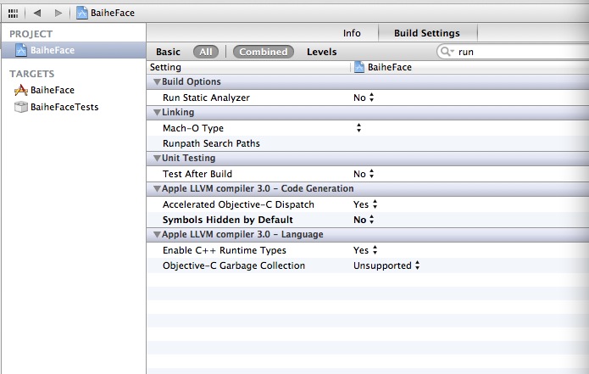Collapse the Unit Testing section

[x=157, y=159]
